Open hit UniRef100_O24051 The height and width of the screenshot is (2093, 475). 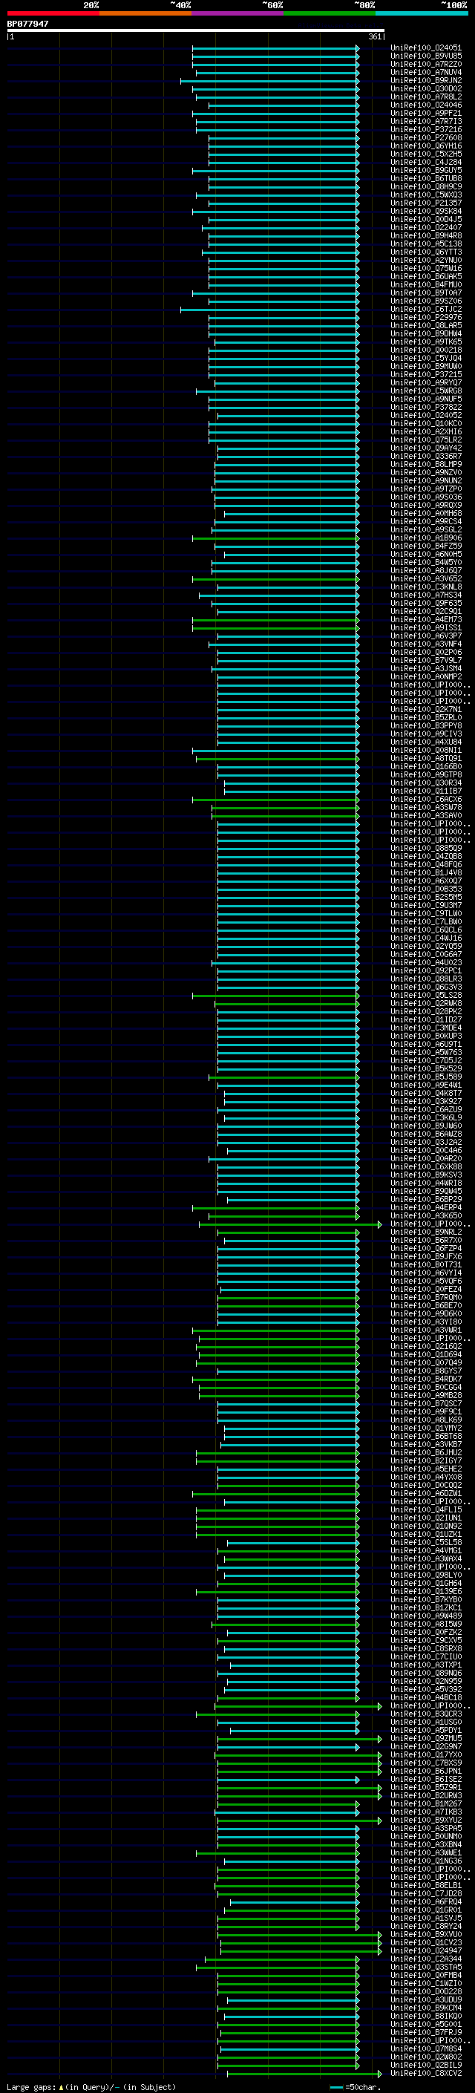click(x=426, y=48)
